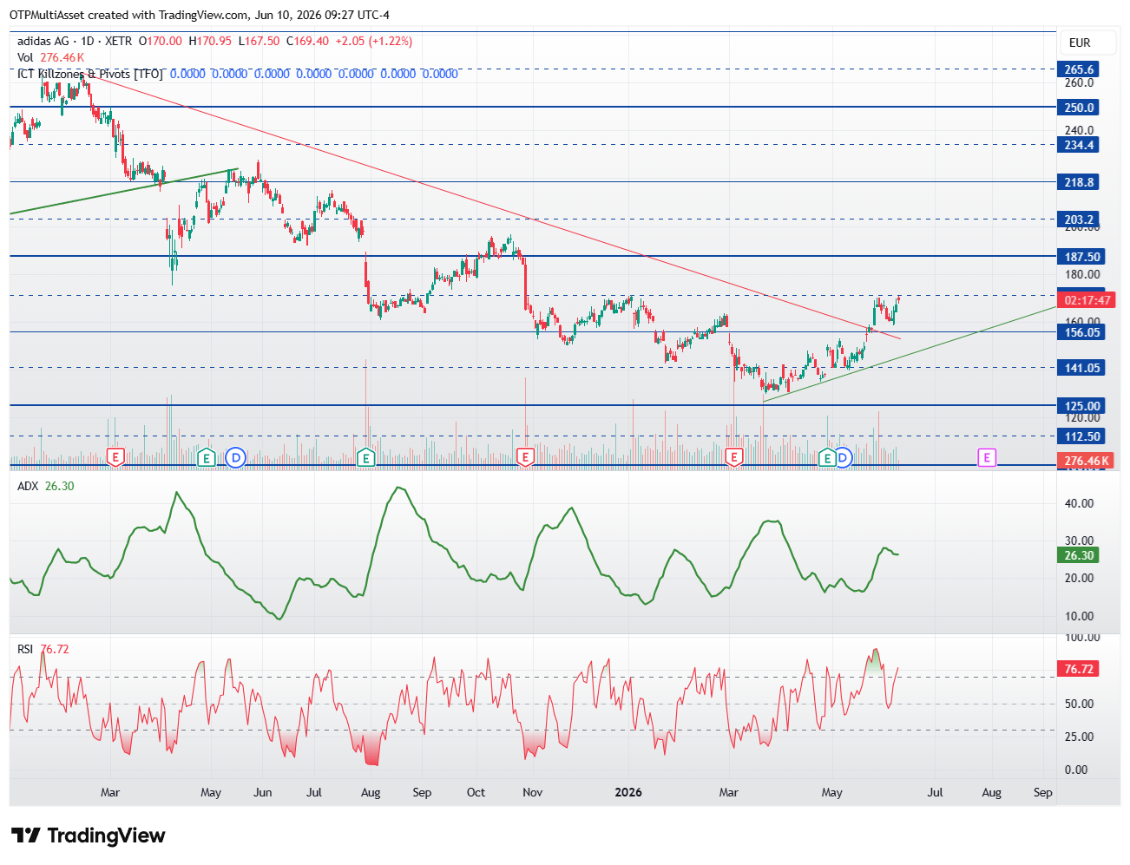1130x865 pixels.
Task: Open the EUR currency selector
Action: (x=1080, y=43)
